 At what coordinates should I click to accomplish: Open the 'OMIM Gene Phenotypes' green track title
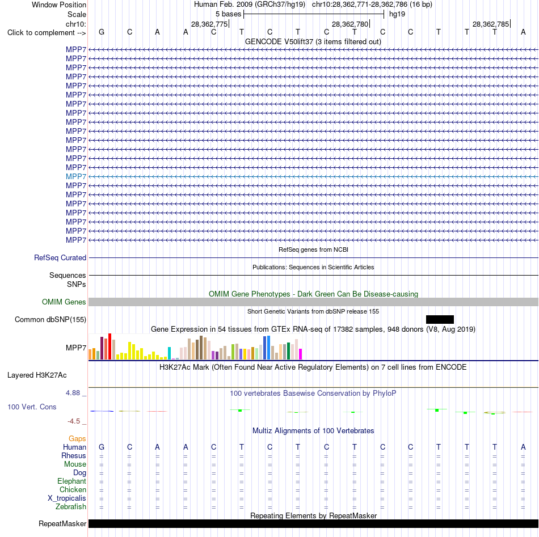click(x=313, y=294)
